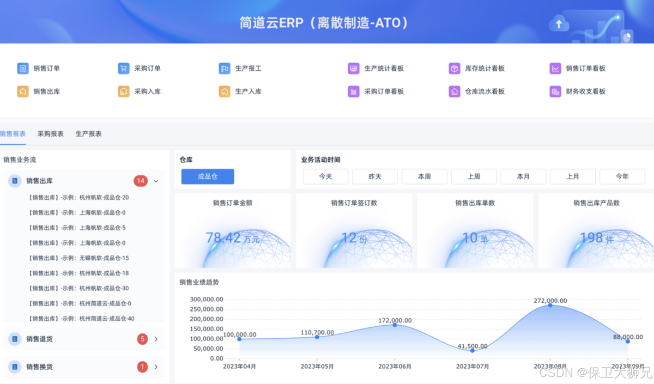Screen dimensions: 654x384
Task: Click the 100,000.00 data point on chart
Action: click(239, 339)
